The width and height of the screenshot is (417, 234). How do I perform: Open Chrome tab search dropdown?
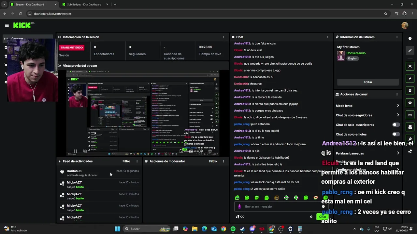(4, 4)
